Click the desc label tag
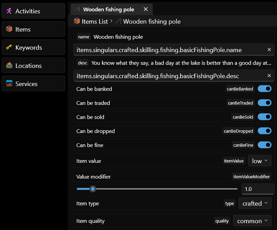 [82, 63]
